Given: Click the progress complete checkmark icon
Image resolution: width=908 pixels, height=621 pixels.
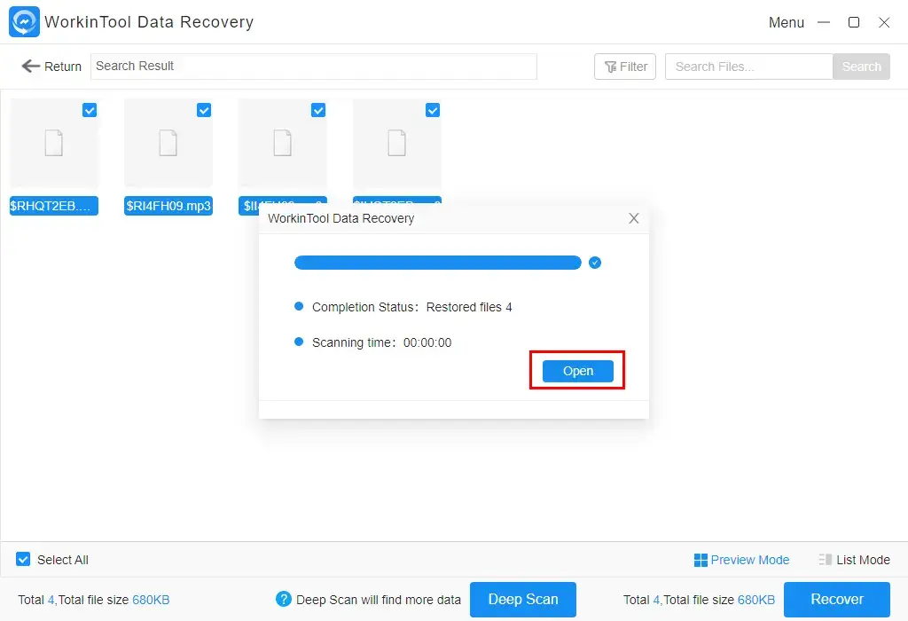Looking at the screenshot, I should click(x=595, y=263).
